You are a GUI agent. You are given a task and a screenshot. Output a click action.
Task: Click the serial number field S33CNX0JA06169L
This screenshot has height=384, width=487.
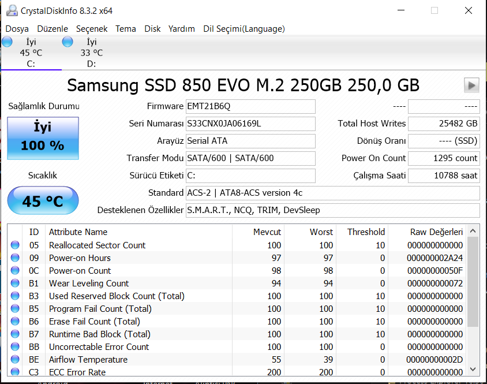click(x=250, y=124)
